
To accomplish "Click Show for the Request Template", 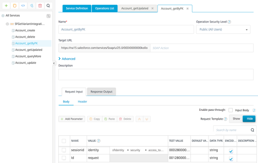I will (x=236, y=119).
